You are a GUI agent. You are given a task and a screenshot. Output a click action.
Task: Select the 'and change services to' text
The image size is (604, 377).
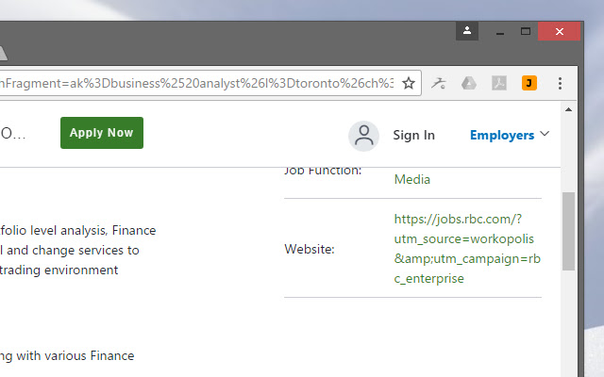(x=73, y=251)
